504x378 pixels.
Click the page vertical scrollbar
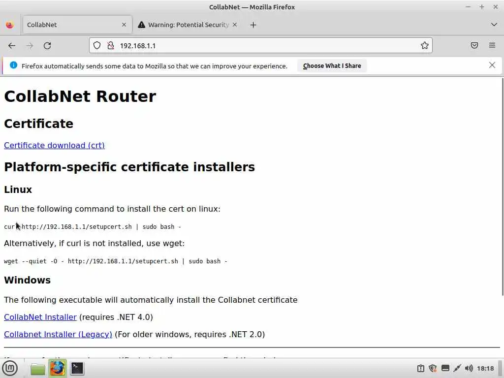click(503, 187)
